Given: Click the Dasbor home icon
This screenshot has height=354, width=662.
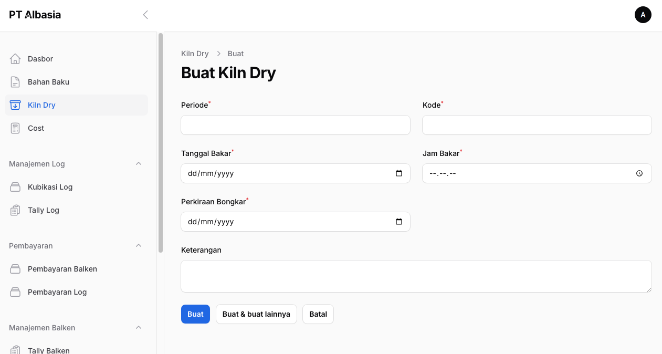Looking at the screenshot, I should pos(15,59).
